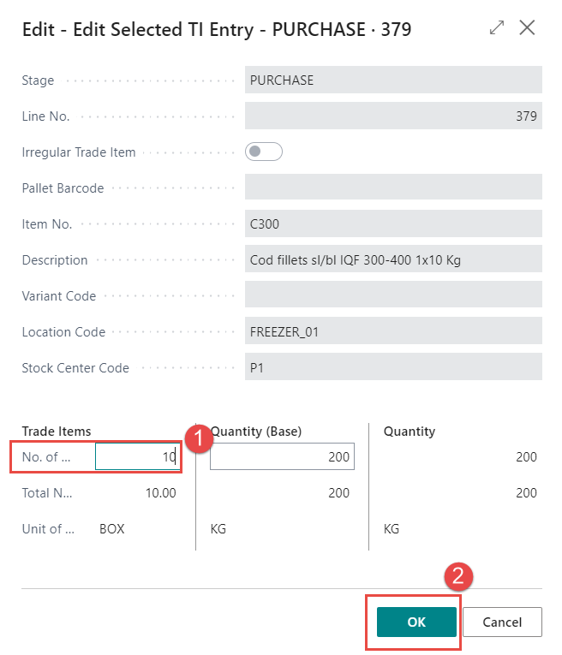Click the red step 1 marker badge
The width and height of the screenshot is (562, 655).
200,437
